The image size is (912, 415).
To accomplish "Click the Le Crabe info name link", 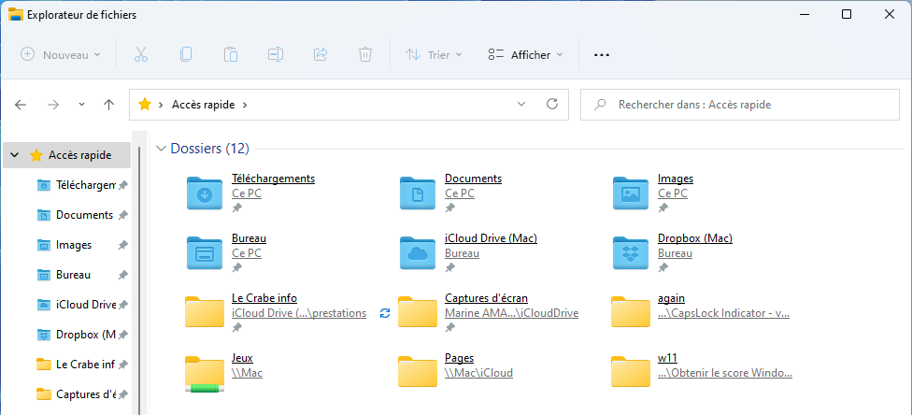I will click(x=264, y=298).
